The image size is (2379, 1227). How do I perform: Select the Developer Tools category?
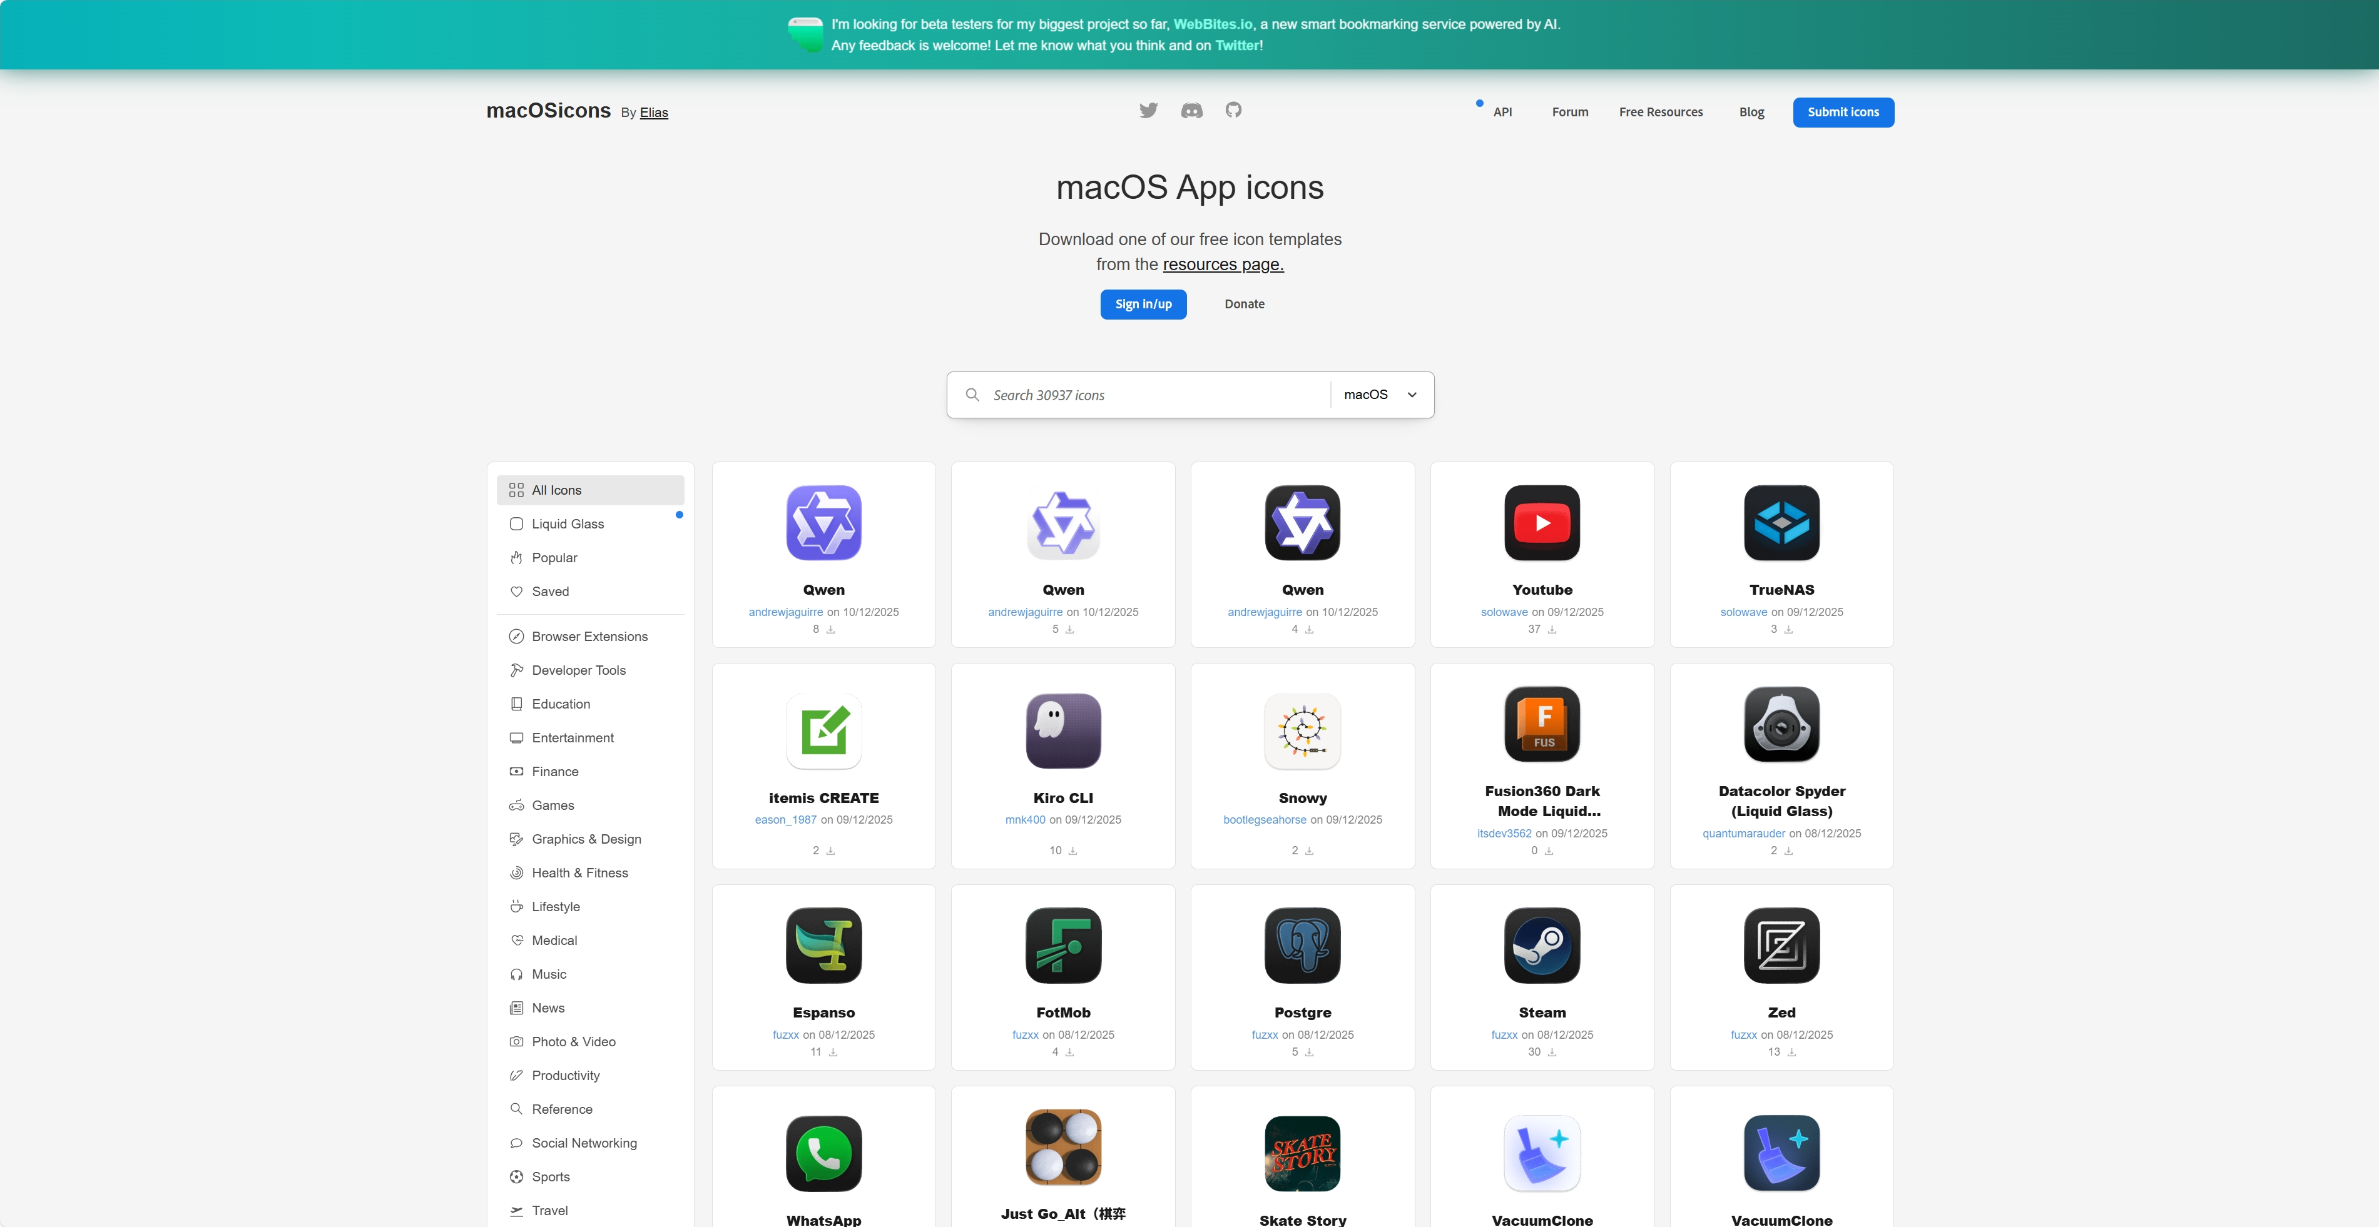[578, 669]
